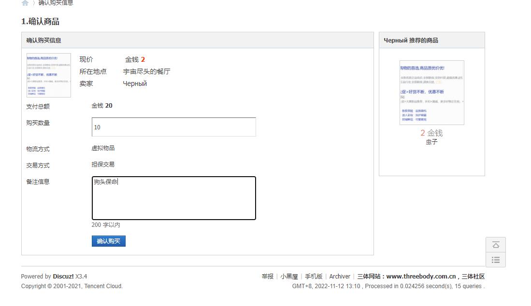The height and width of the screenshot is (306, 531).
Task: Click into the 备注信息 text area
Action: pyautogui.click(x=173, y=198)
